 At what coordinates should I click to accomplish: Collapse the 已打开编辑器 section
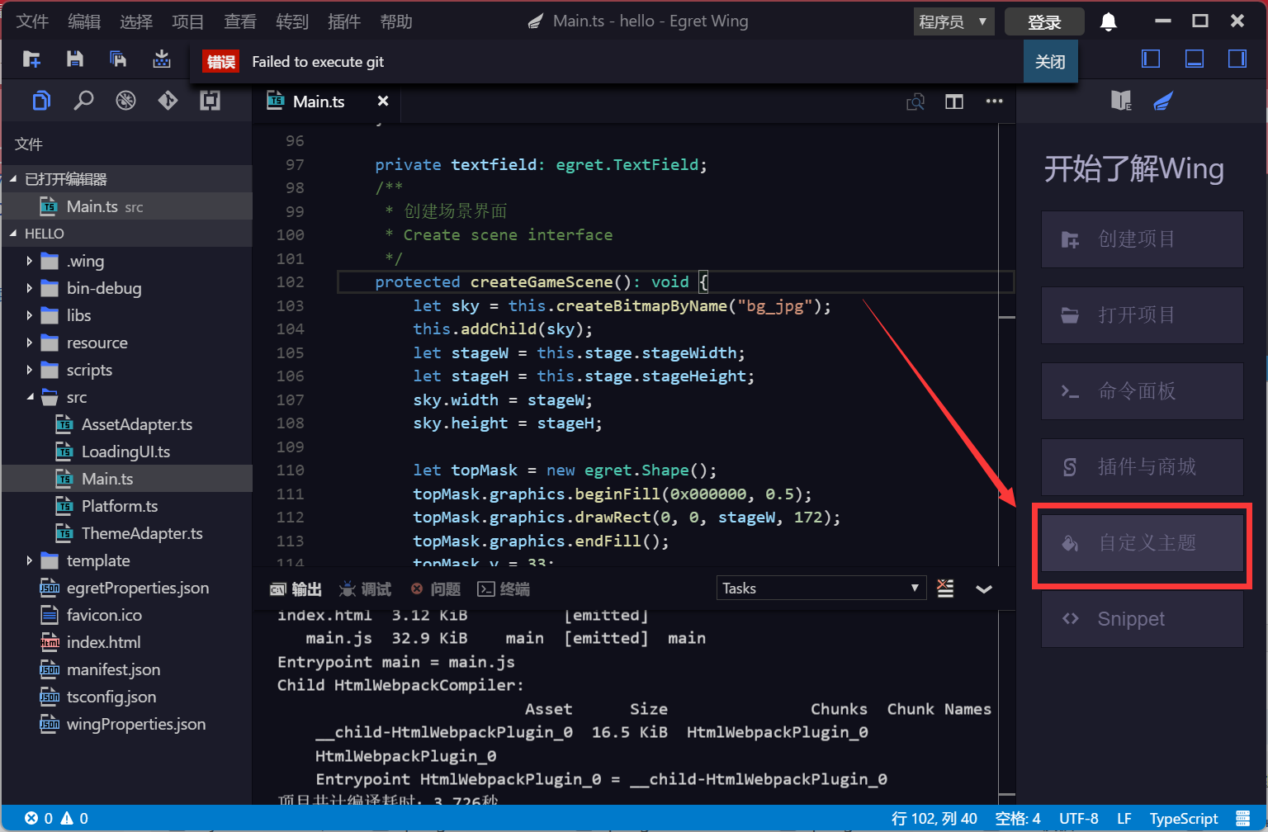127,179
